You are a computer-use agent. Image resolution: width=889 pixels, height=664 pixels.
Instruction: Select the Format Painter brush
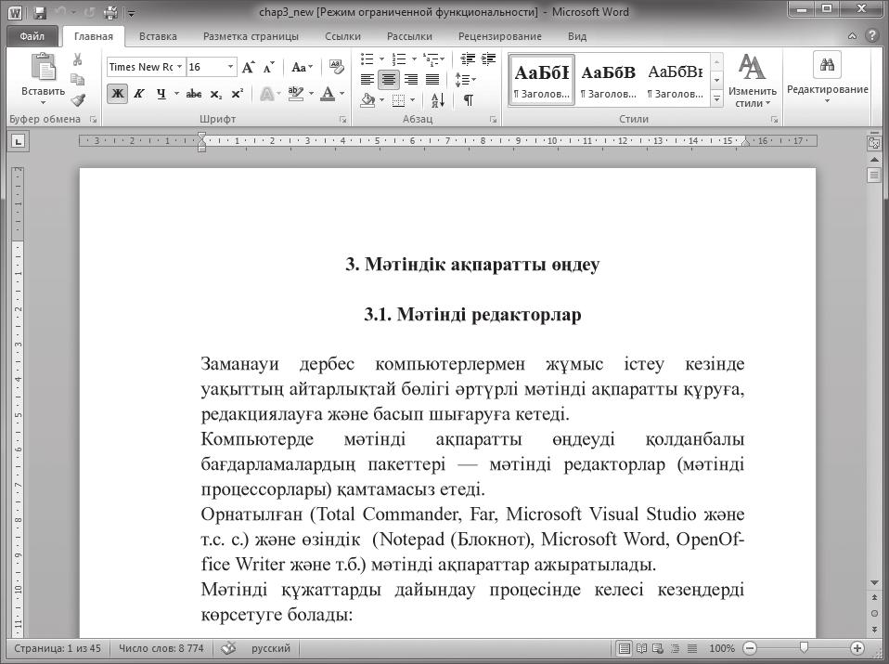pos(78,100)
